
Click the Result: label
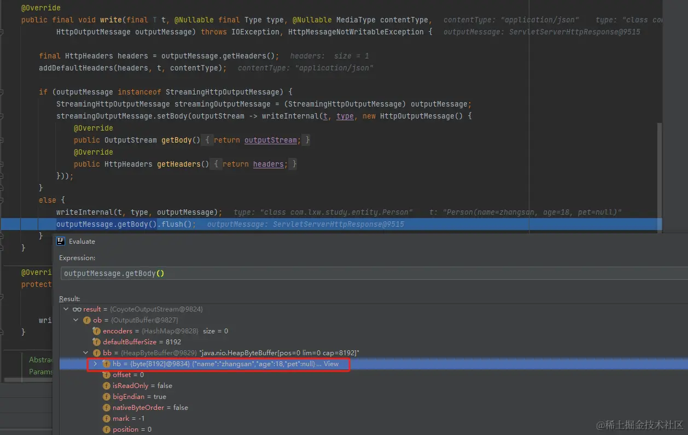click(x=69, y=299)
